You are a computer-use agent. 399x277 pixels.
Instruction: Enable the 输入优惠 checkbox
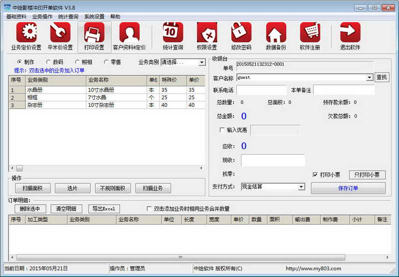pyautogui.click(x=222, y=130)
